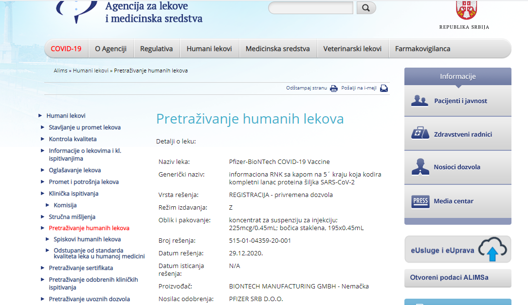Click the Informacije panel header
Screen dimensions: 528x305
458,76
